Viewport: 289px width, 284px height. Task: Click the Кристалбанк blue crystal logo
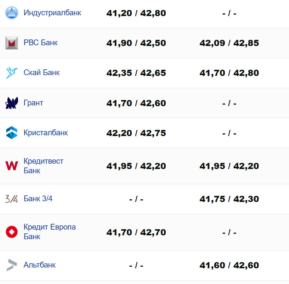pyautogui.click(x=12, y=133)
